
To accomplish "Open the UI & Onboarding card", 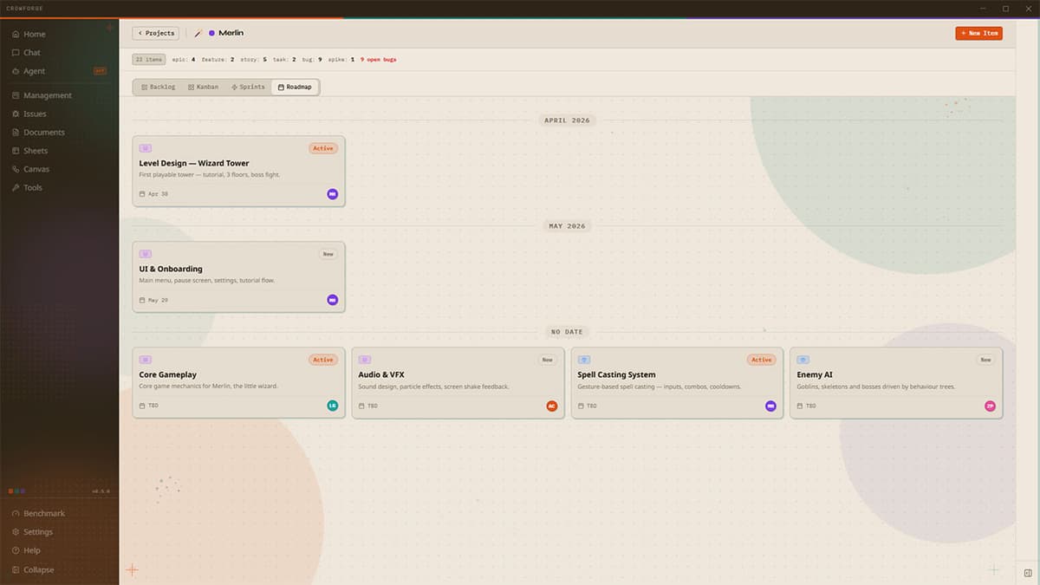I will tap(238, 277).
